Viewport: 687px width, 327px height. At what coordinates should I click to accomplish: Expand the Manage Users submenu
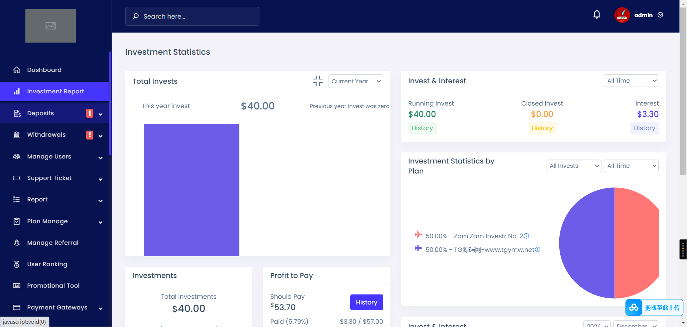pos(101,158)
